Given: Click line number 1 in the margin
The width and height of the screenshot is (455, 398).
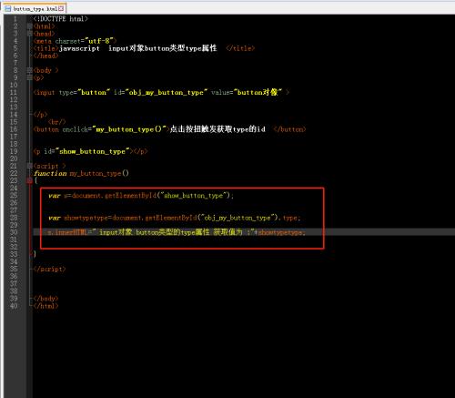Looking at the screenshot, I should coord(15,19).
